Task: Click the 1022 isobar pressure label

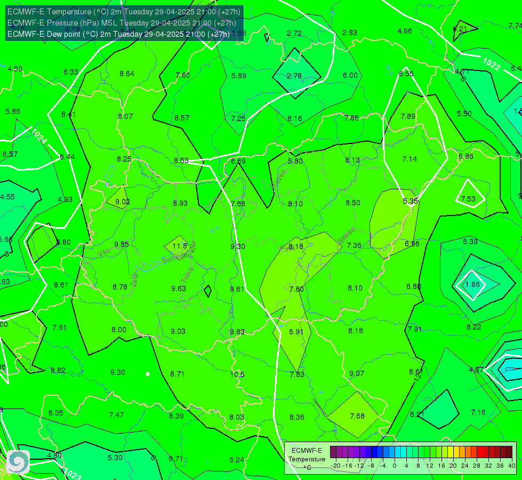Action: click(492, 64)
